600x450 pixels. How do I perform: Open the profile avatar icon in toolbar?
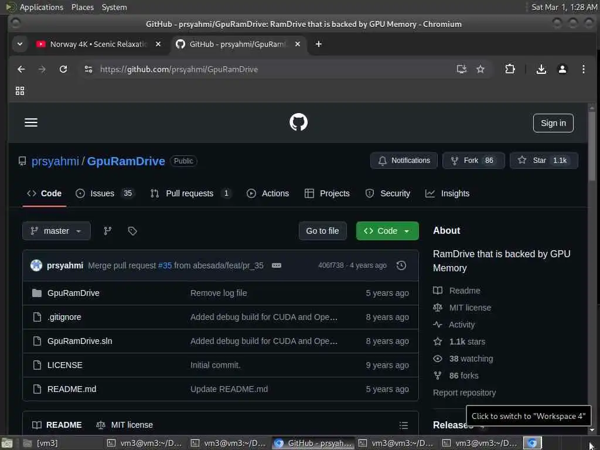tap(562, 69)
